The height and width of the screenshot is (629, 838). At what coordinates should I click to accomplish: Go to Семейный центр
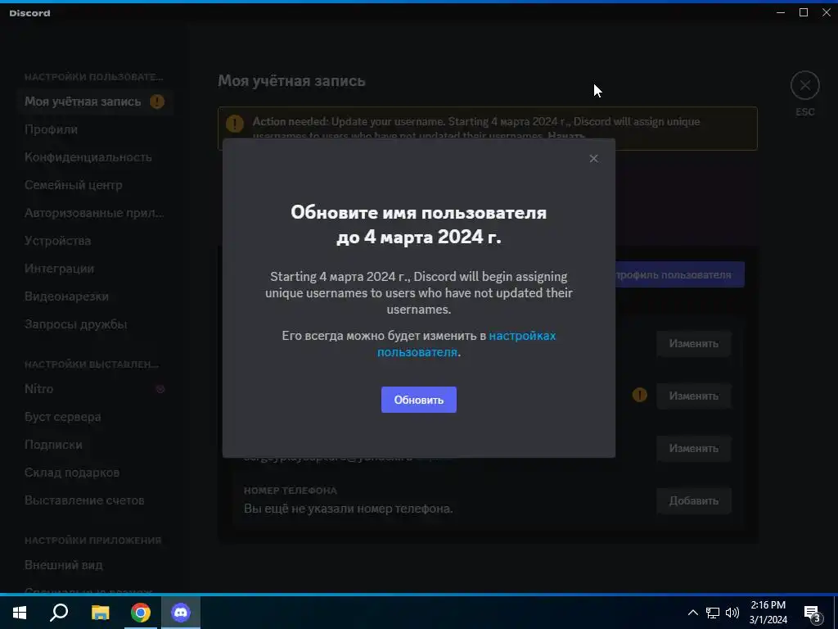73,185
